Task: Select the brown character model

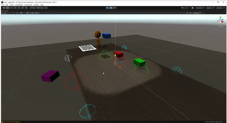Action: 98,40
